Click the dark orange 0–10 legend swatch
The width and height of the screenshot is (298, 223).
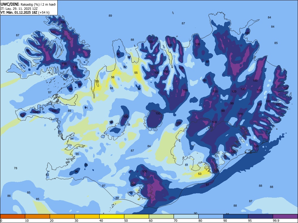13,216
